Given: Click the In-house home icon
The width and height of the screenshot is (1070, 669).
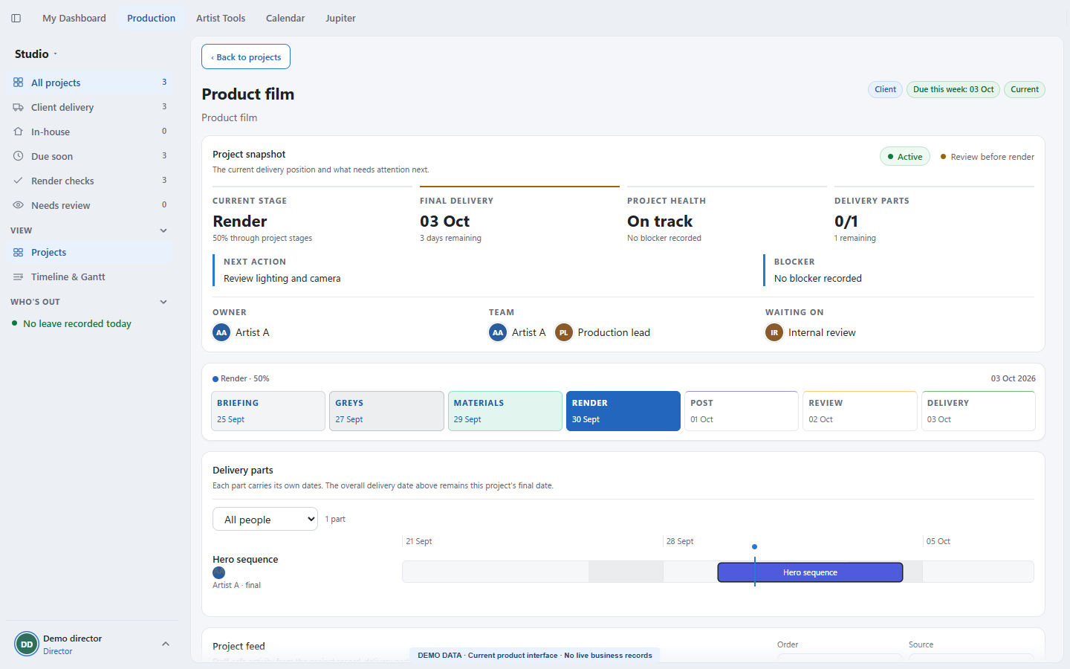Looking at the screenshot, I should point(19,132).
